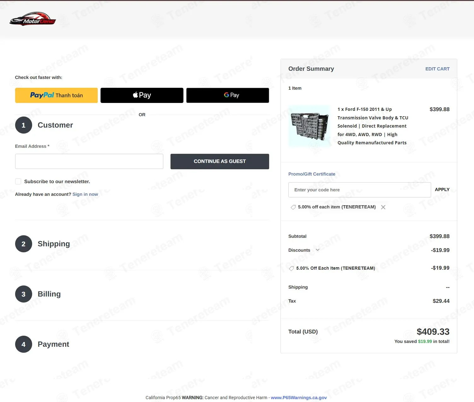Click the -$19.99 amount in the coupon breakdown row
The image size is (474, 402).
point(440,268)
